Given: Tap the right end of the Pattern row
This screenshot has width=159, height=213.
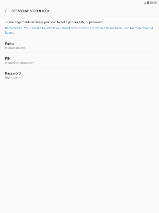Looking at the screenshot, I should point(149,45).
